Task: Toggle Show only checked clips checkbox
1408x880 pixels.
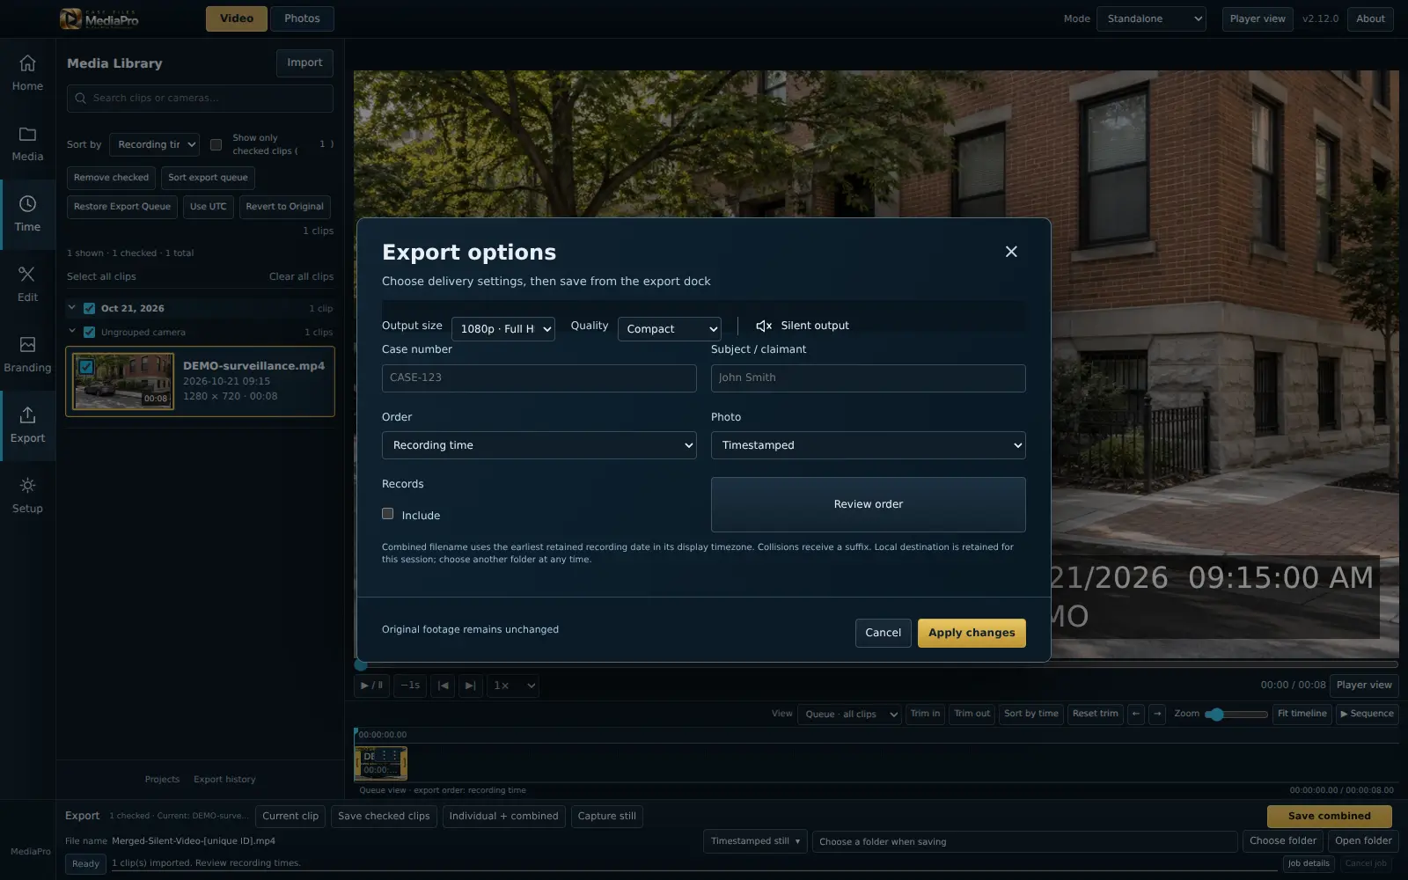Action: (216, 144)
